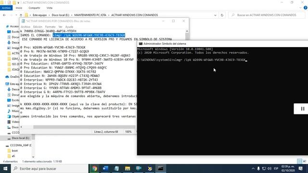
Task: Open Notepad's Formato menu
Action: tap(50, 27)
